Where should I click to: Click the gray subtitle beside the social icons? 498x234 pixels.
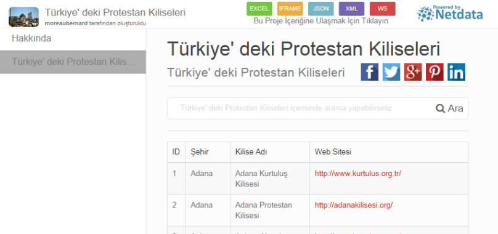(256, 73)
